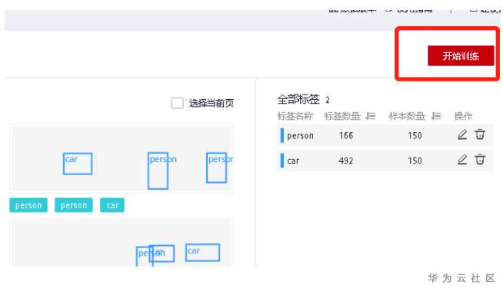Select the first person tag chip
This screenshot has width=503, height=295.
pyautogui.click(x=28, y=205)
